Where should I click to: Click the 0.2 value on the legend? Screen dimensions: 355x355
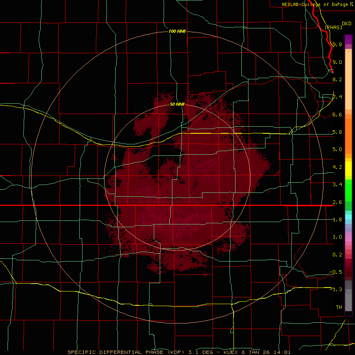337,255
